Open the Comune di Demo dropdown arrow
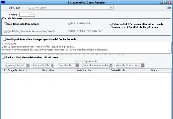The height and width of the screenshot is (119, 173). (112, 8)
